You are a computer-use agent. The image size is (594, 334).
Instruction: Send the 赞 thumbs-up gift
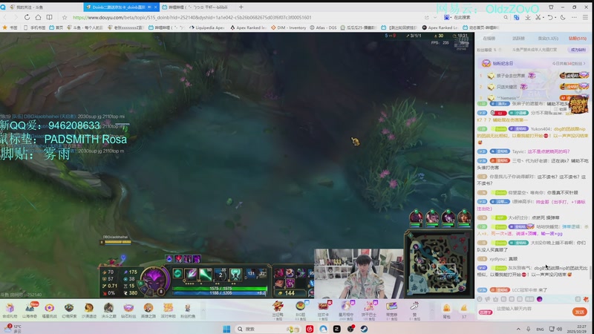pyautogui.click(x=414, y=310)
